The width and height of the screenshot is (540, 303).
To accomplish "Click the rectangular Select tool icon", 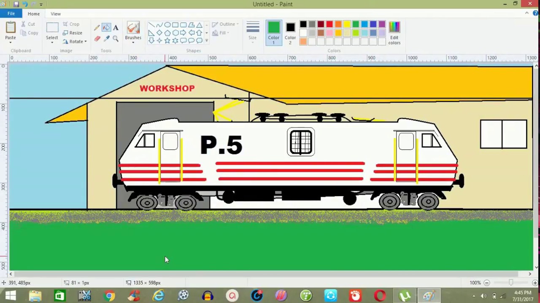I will 52,27.
